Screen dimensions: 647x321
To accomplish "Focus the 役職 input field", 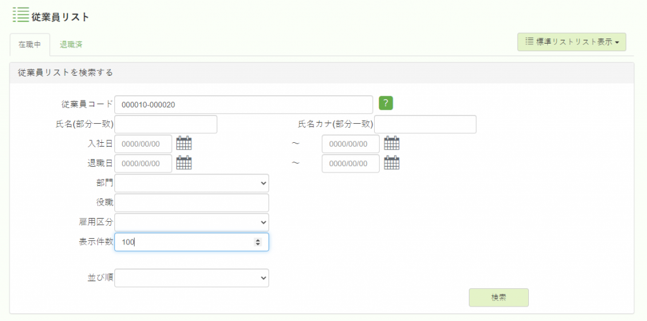I will click(192, 203).
